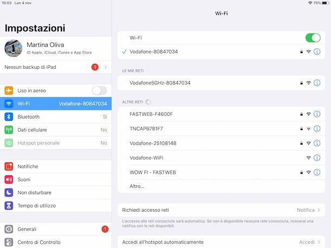This screenshot has width=331, height=248.
Task: Click the Hotspot personale icon
Action: tap(9, 143)
